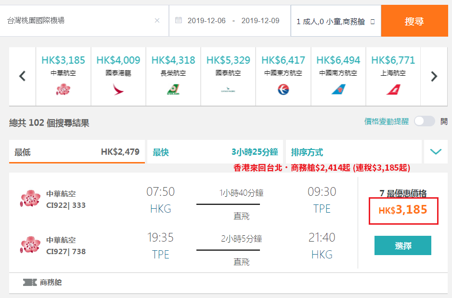Viewport: 452px width, 298px height.
Task: Click the Shanghai Airlines red logo
Action: [393, 90]
